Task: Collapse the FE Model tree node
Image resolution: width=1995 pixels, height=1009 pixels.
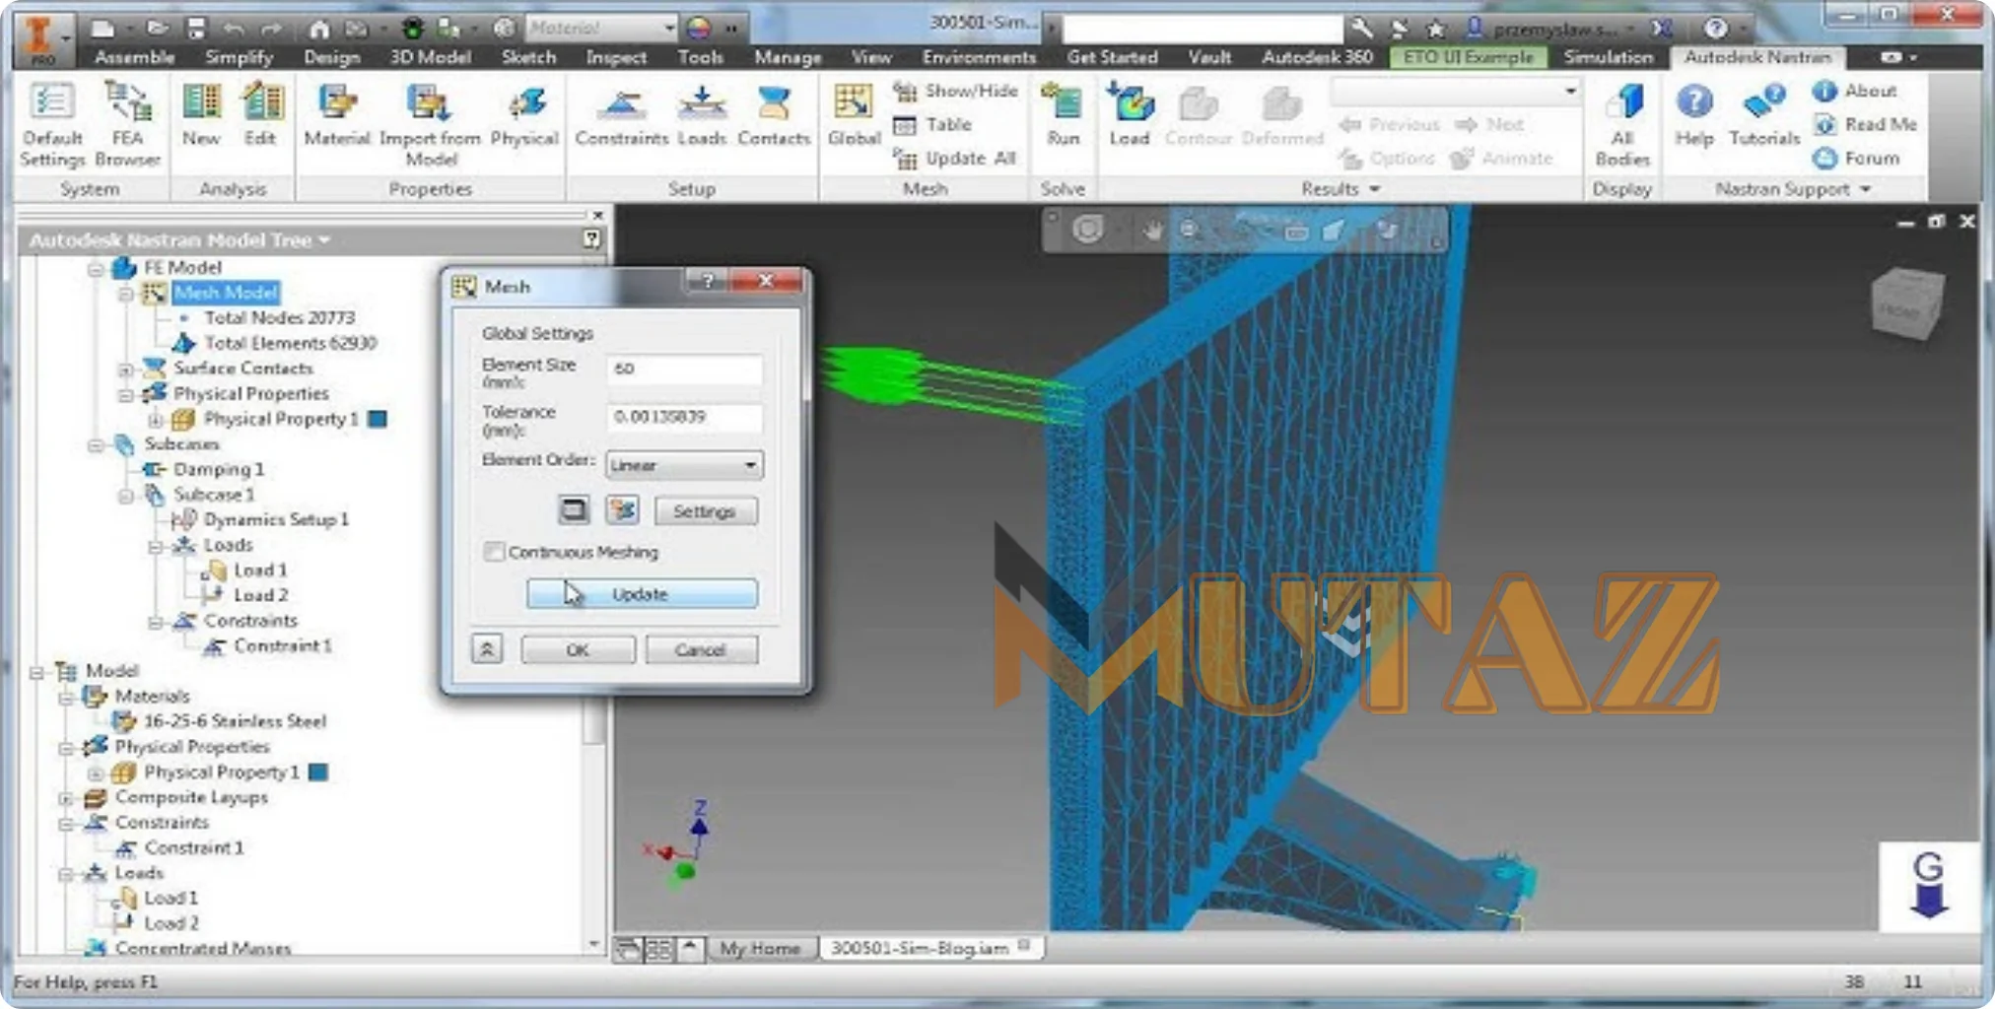Action: click(x=96, y=268)
